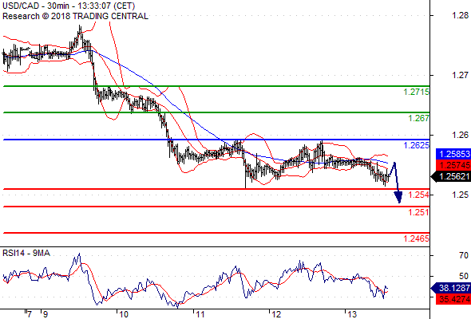Click the 1.2465 support level label

pyautogui.click(x=417, y=238)
